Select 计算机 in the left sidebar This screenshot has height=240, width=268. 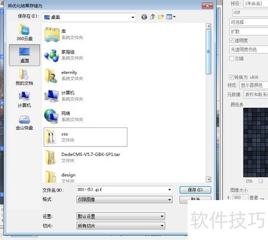point(24,99)
